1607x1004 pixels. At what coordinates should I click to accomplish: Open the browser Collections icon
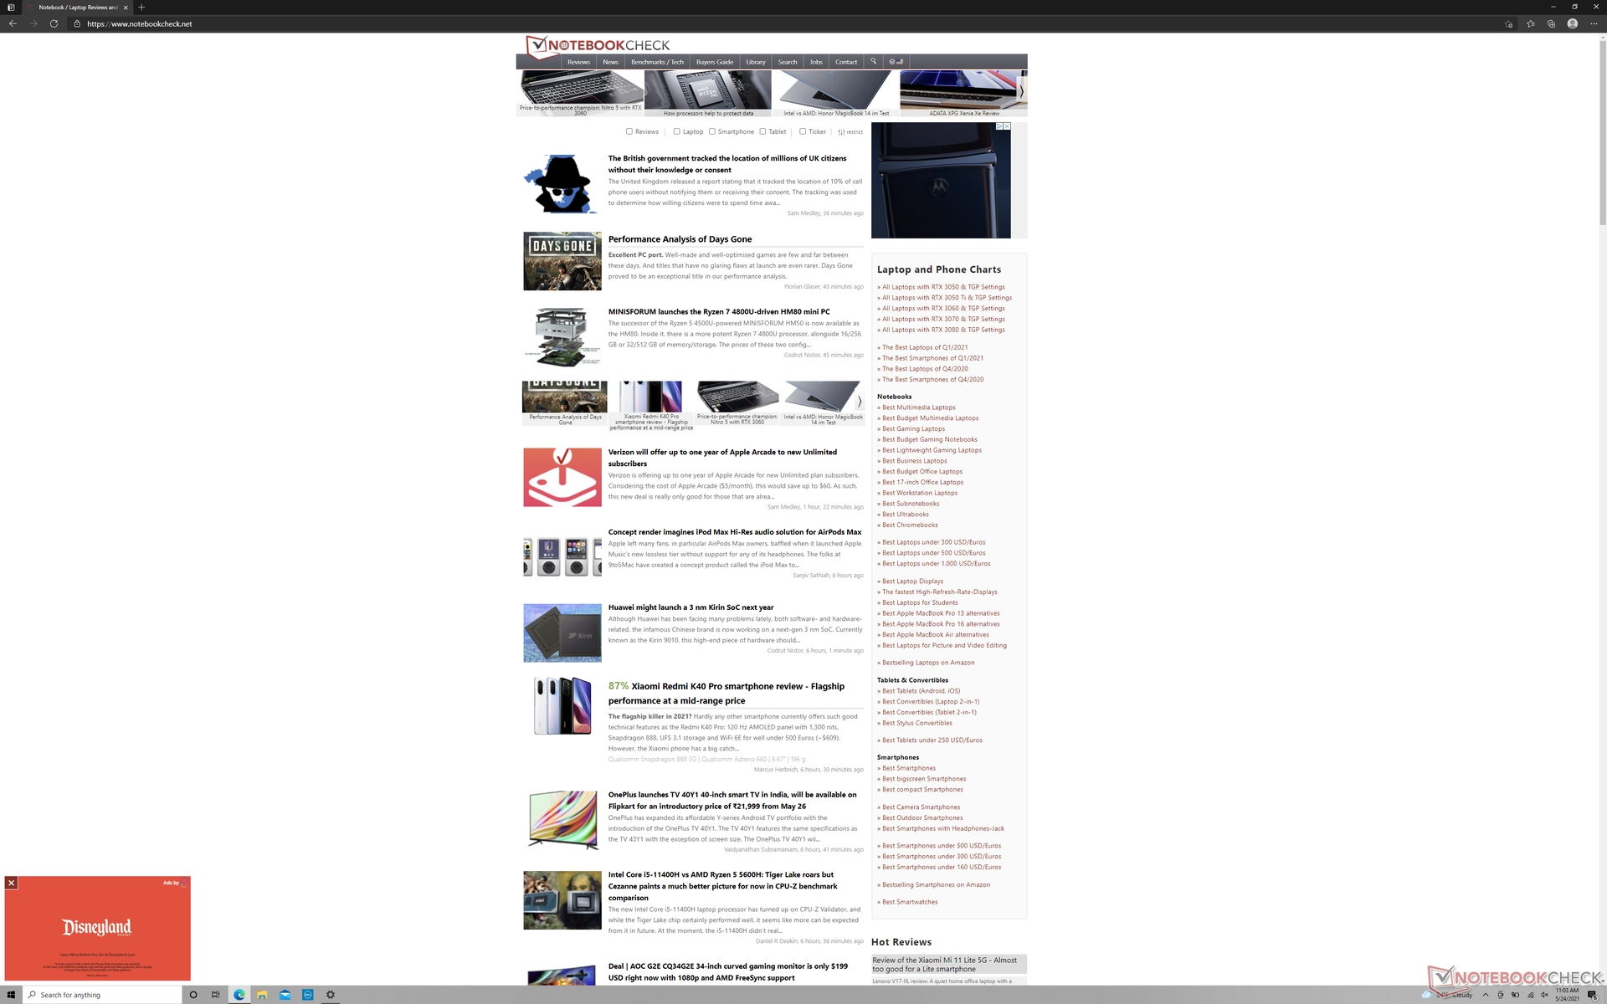tap(1551, 23)
